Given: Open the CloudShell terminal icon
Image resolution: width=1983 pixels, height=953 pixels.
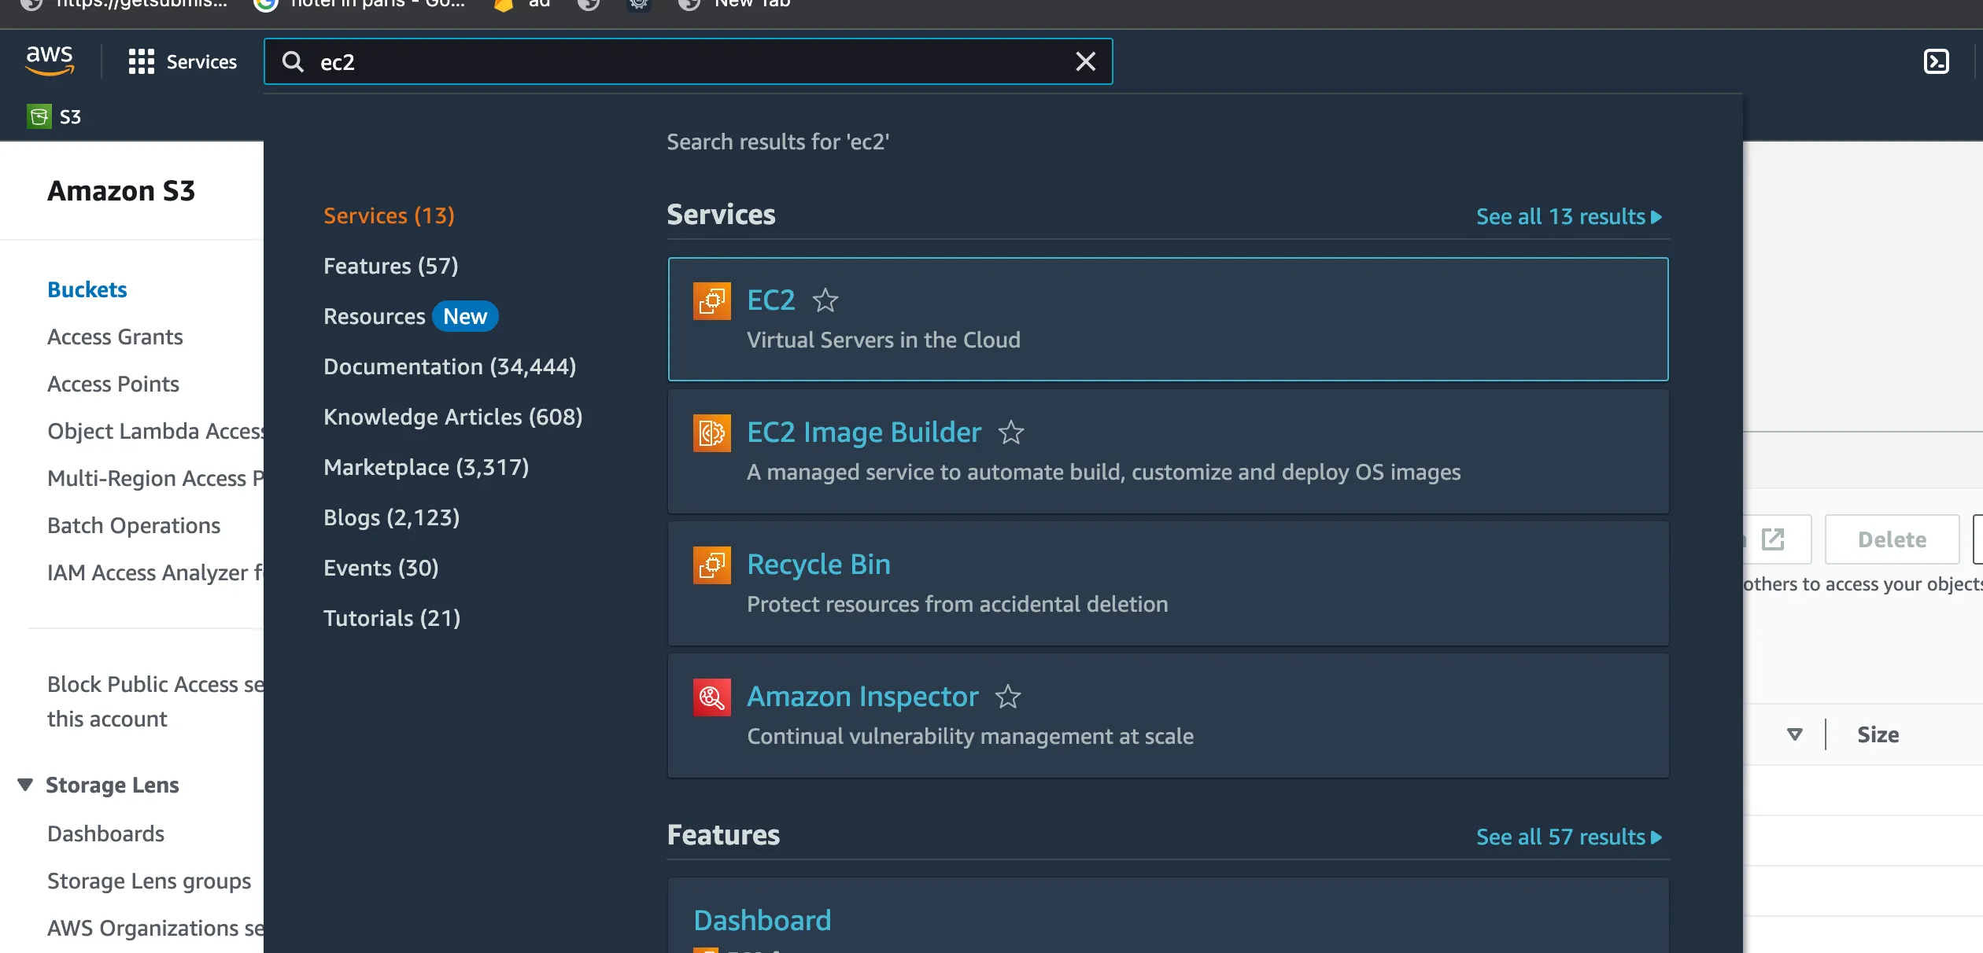Looking at the screenshot, I should point(1936,61).
